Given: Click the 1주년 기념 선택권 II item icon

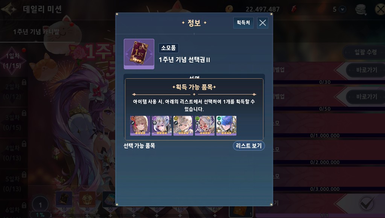Looking at the screenshot, I should [x=139, y=54].
